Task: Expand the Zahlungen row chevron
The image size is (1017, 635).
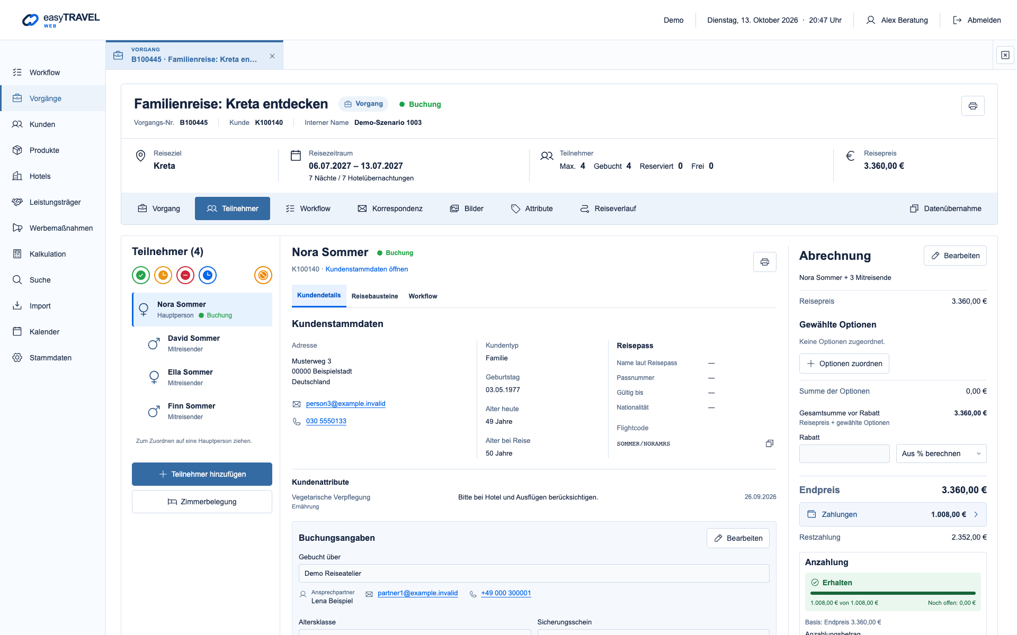Action: click(x=976, y=514)
